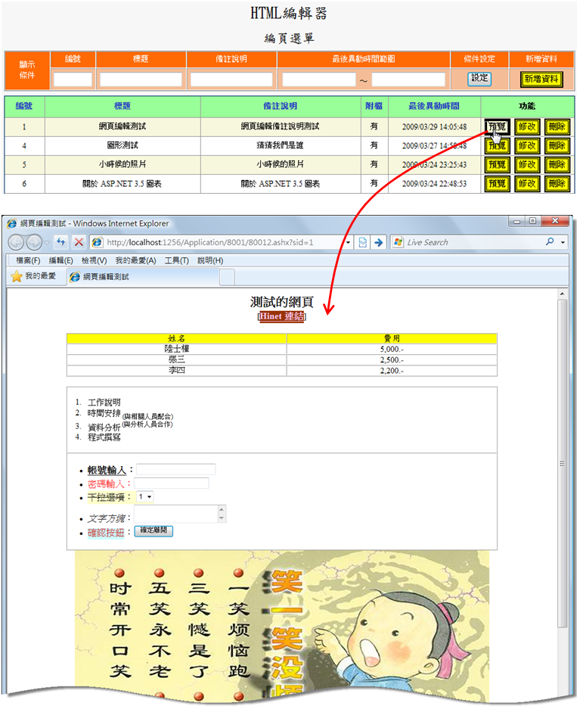Click the favorites star icon

17,276
